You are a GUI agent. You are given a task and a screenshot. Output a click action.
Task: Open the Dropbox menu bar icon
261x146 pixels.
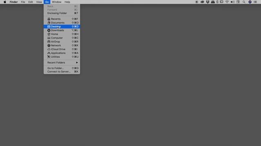(x=208, y=2)
